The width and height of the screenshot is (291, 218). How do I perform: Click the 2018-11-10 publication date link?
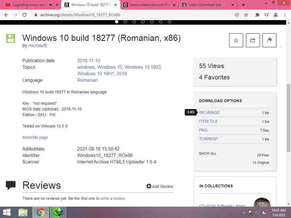coord(89,61)
